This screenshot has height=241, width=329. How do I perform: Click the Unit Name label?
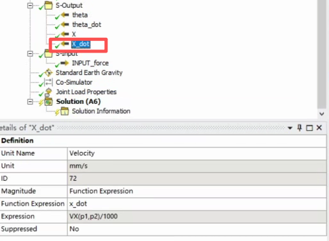(x=18, y=153)
